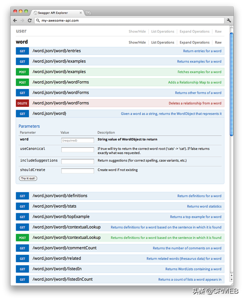244x300 pixels.
Task: Click the useCanonical value field
Action: 78,150
